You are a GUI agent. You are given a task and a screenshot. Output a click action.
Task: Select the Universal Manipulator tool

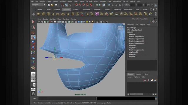coord(33,52)
